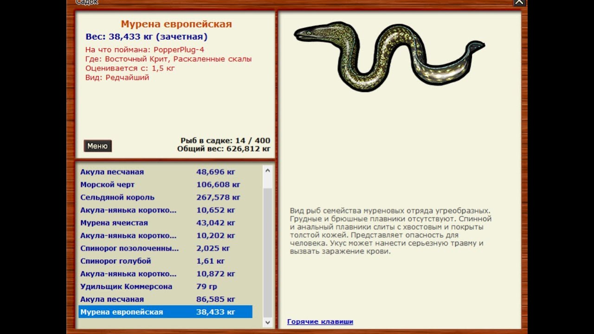Click the Рыб в садке: 14 / 400 text
The height and width of the screenshot is (334, 594).
point(226,141)
